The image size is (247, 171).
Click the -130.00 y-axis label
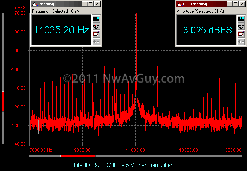click(18, 126)
